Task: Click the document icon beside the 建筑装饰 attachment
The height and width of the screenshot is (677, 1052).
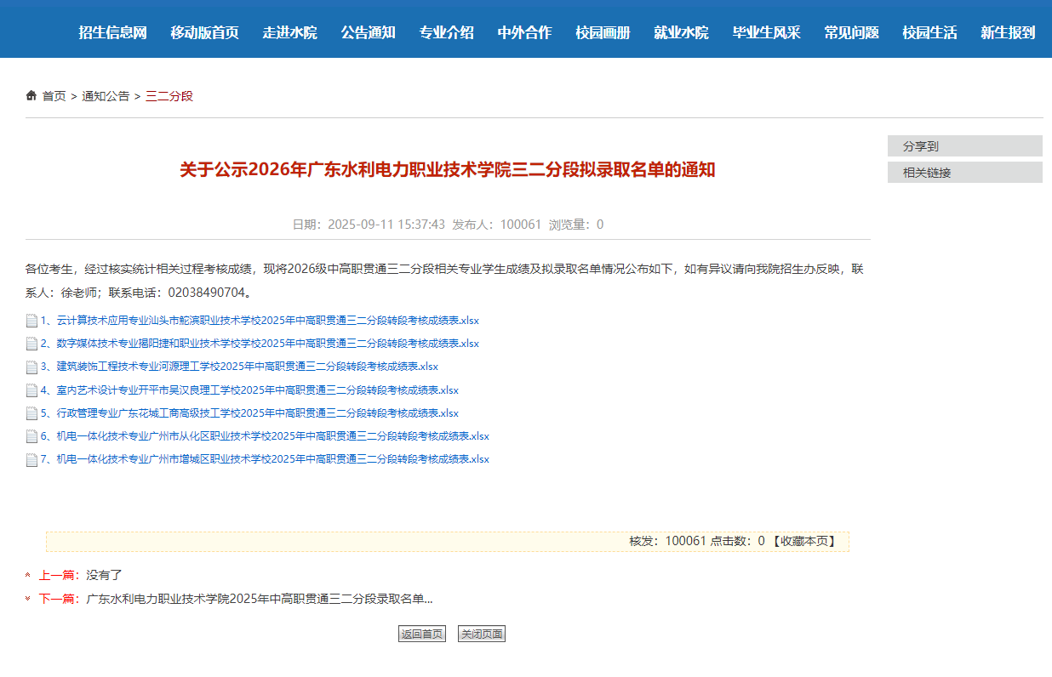Action: 31,367
